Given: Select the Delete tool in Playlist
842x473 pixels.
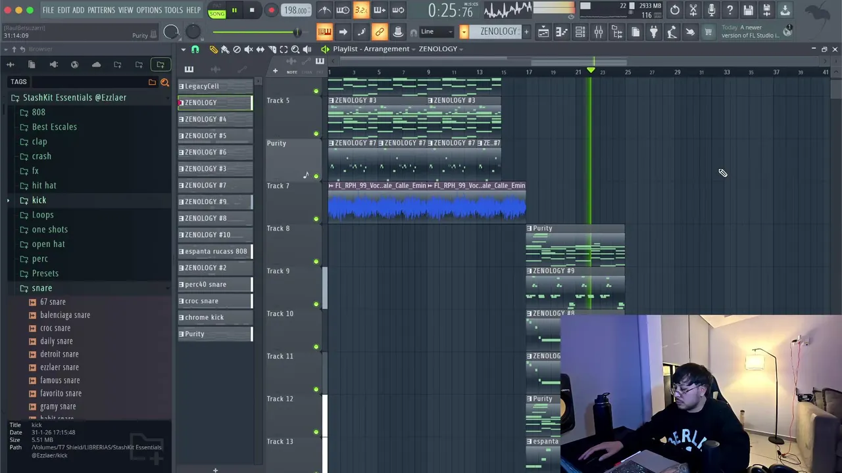Looking at the screenshot, I should [x=237, y=49].
